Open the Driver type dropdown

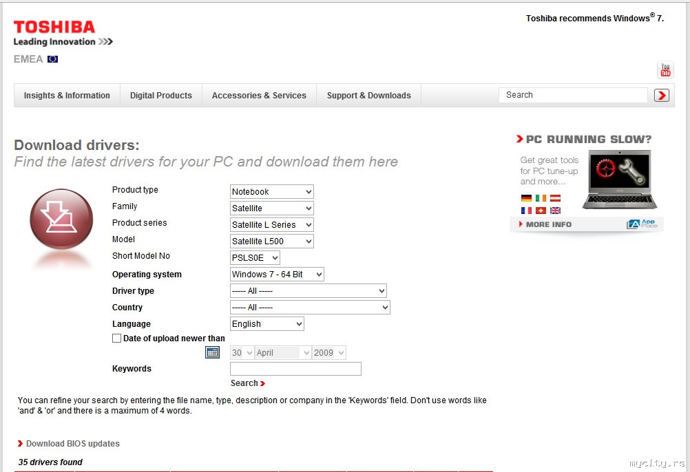(309, 291)
